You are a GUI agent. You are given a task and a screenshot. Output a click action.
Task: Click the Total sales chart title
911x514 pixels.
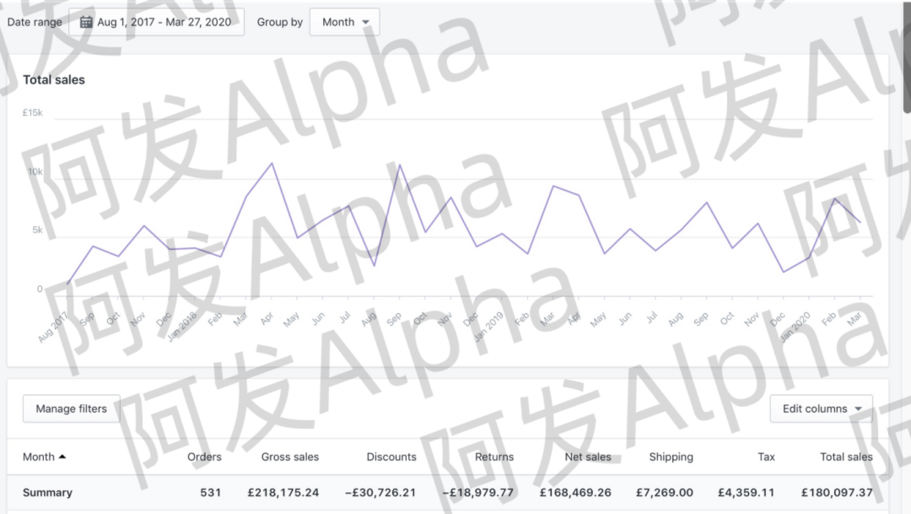tap(54, 79)
